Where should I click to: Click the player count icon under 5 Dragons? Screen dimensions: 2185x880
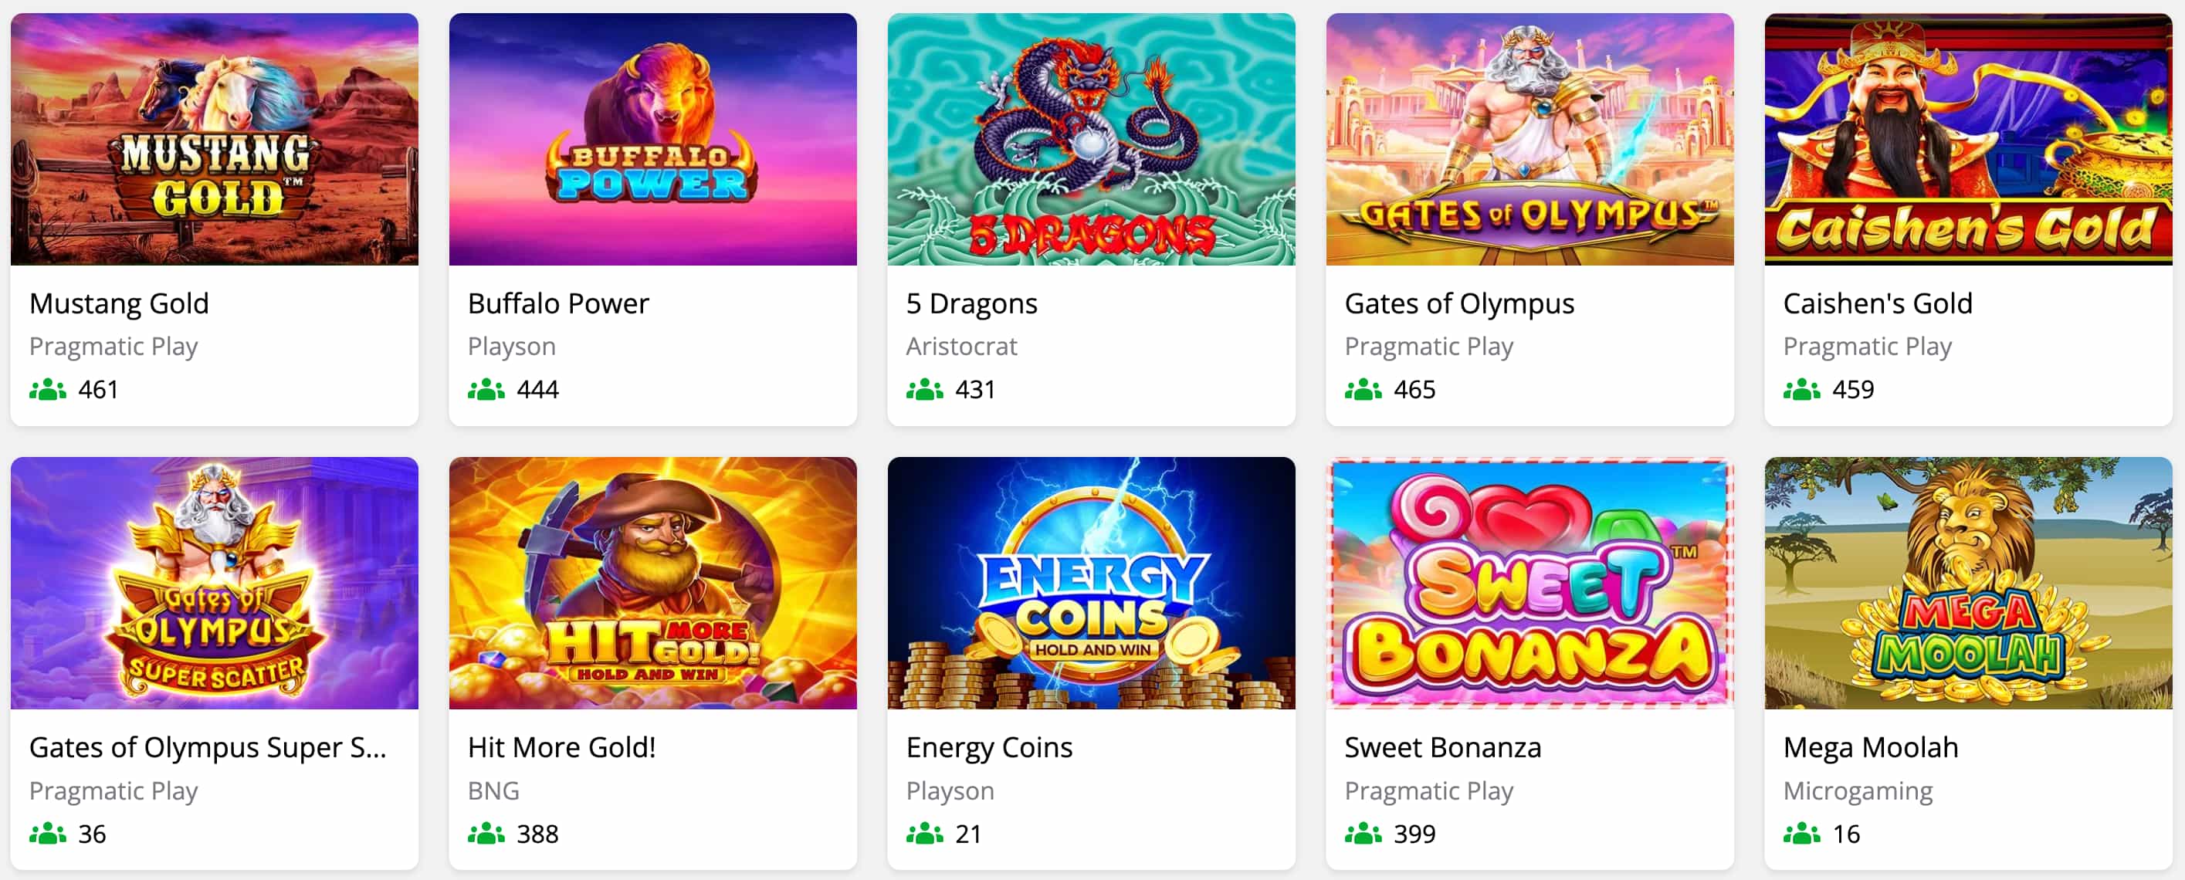coord(926,389)
